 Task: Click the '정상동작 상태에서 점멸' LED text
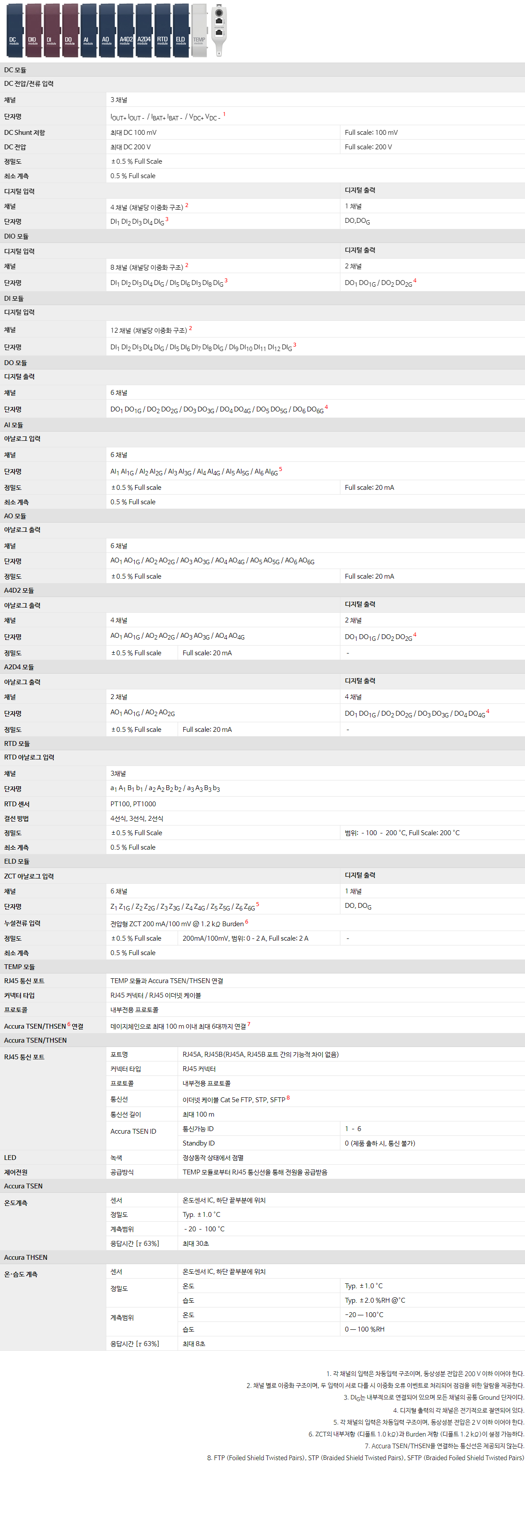(213, 1158)
